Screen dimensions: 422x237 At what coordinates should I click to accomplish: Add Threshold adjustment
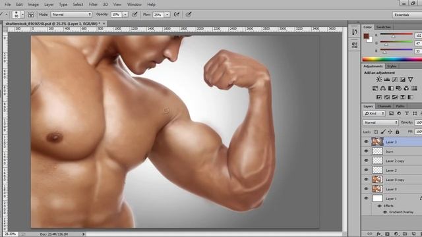pyautogui.click(x=395, y=97)
